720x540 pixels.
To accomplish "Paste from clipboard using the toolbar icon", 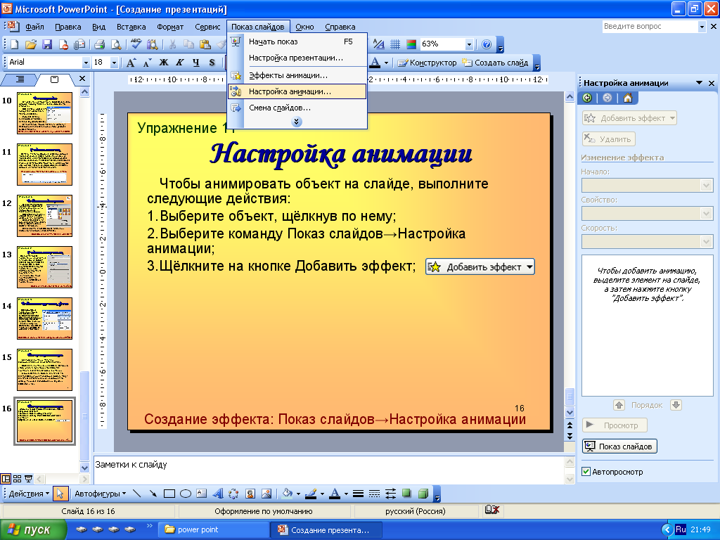I will [205, 44].
